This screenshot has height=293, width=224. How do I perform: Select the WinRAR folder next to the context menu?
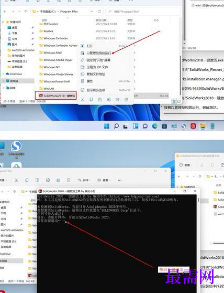(49, 89)
